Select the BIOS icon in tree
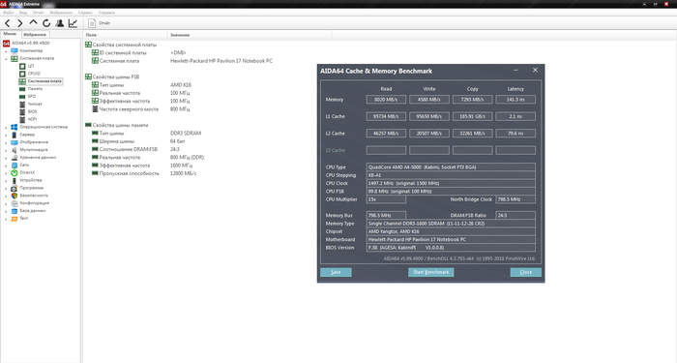This screenshot has height=363, width=677. pos(22,111)
